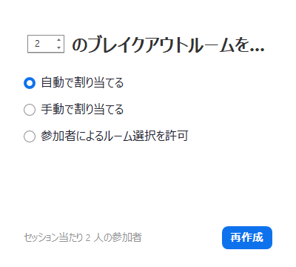
Task: Allow participants to choose their own room
Action: click(x=30, y=136)
